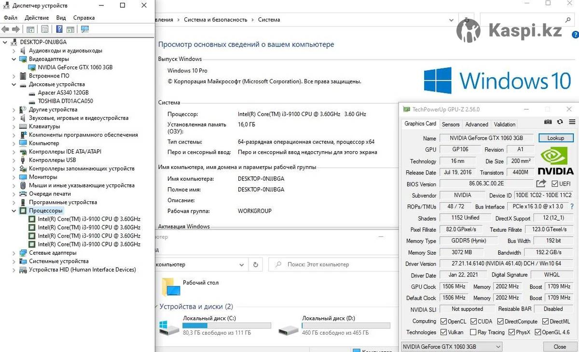The height and width of the screenshot is (352, 579).
Task: Click the Close button in GPU-Z
Action: point(560,347)
